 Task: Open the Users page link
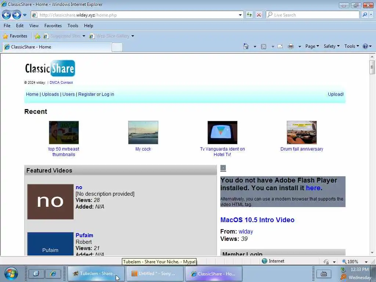tap(69, 94)
